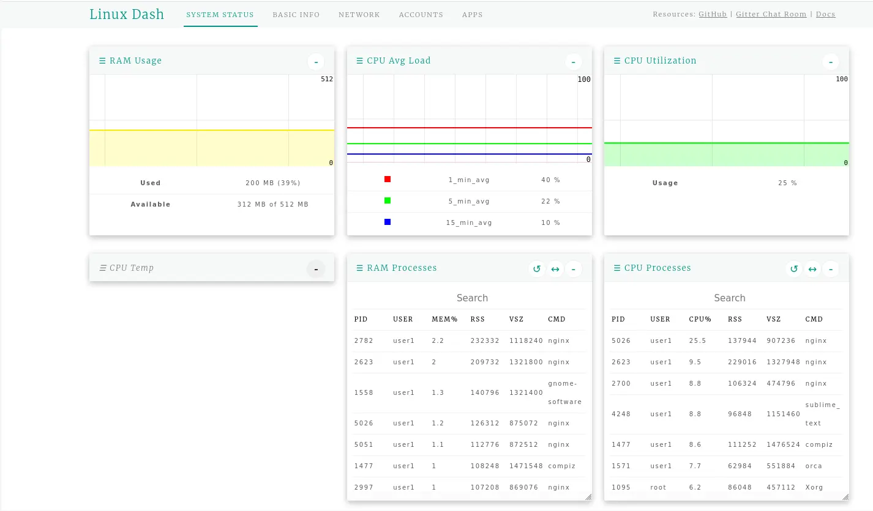
Task: Click the red 1_min_avg color swatch
Action: point(388,179)
